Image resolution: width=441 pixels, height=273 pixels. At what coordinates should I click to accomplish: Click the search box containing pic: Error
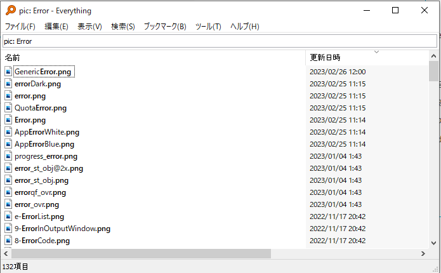click(x=220, y=41)
